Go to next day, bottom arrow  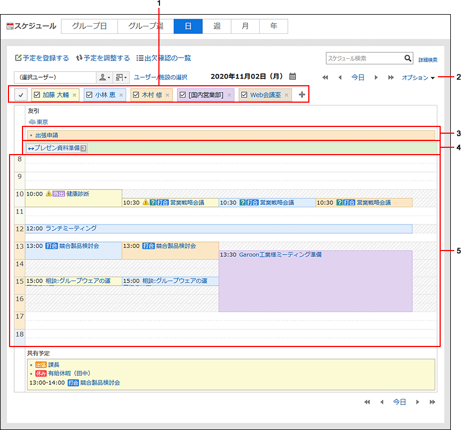coord(418,402)
